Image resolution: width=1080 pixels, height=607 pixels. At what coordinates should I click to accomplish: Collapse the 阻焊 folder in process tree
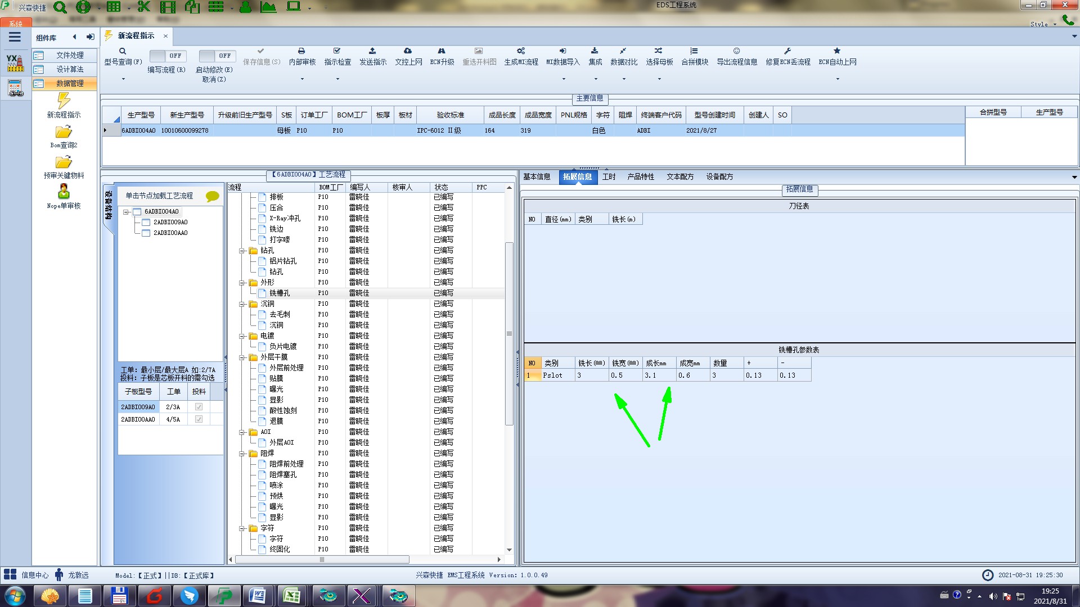(x=242, y=454)
